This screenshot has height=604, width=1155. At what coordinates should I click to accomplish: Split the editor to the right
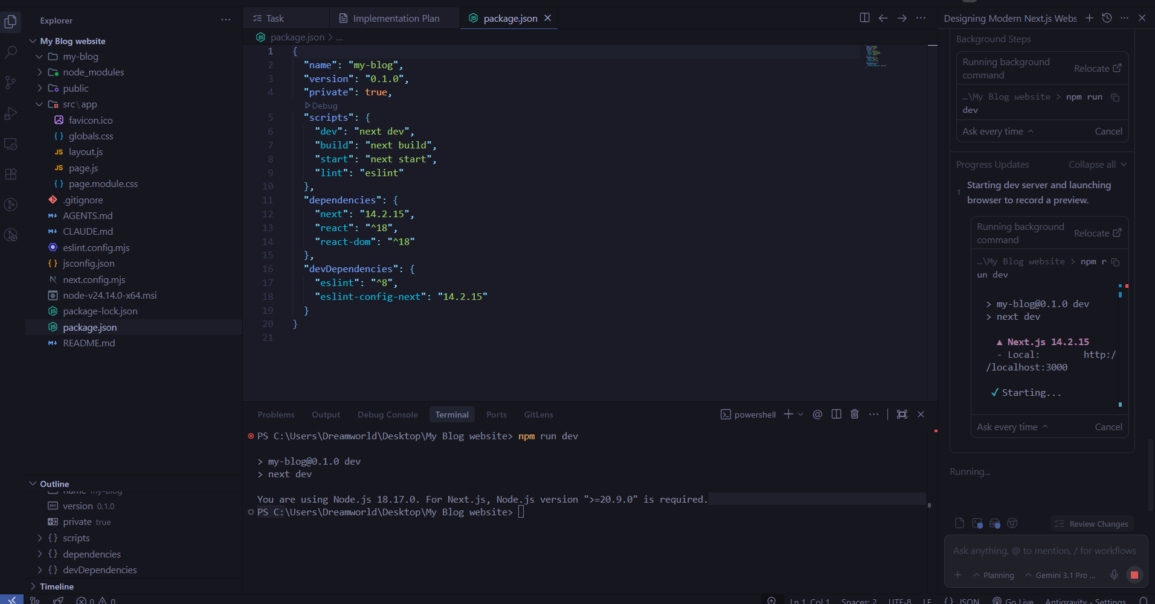[x=864, y=18]
